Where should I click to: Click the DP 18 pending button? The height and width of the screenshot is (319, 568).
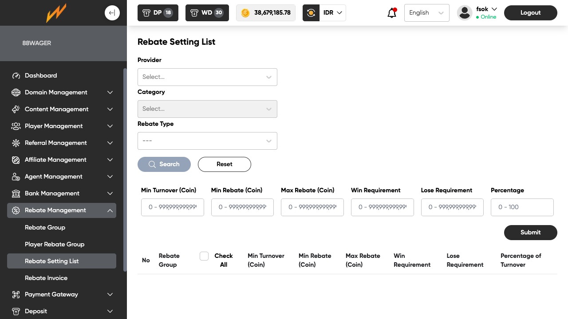(x=158, y=13)
